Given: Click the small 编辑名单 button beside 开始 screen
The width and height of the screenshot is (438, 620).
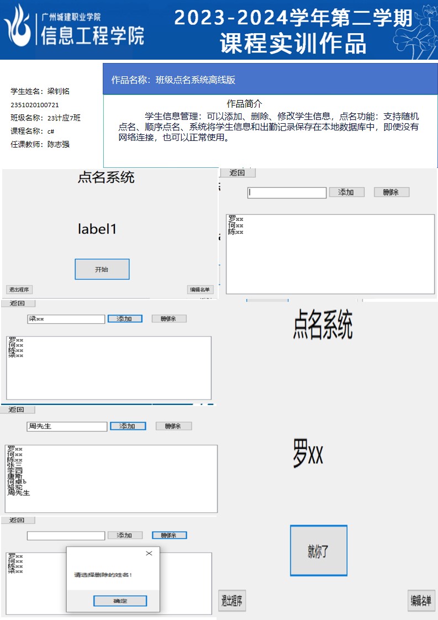Looking at the screenshot, I should point(200,290).
